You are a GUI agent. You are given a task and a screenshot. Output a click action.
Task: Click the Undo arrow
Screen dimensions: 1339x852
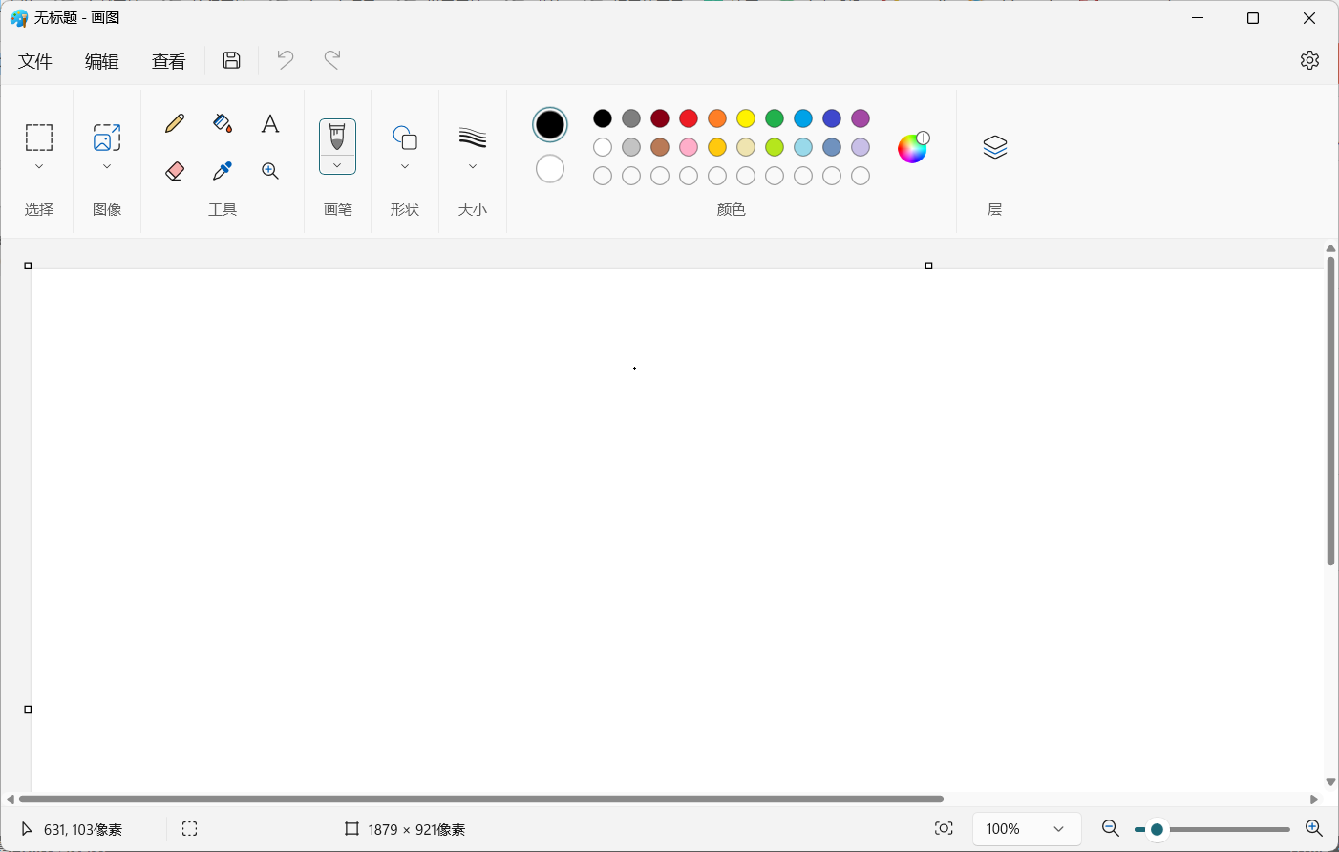(285, 59)
